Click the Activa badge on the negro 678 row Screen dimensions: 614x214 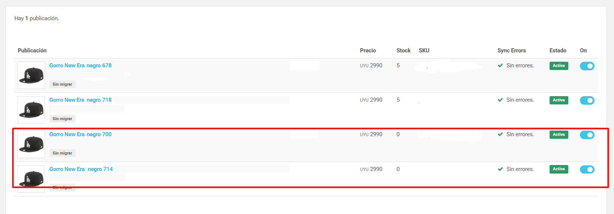pos(559,66)
